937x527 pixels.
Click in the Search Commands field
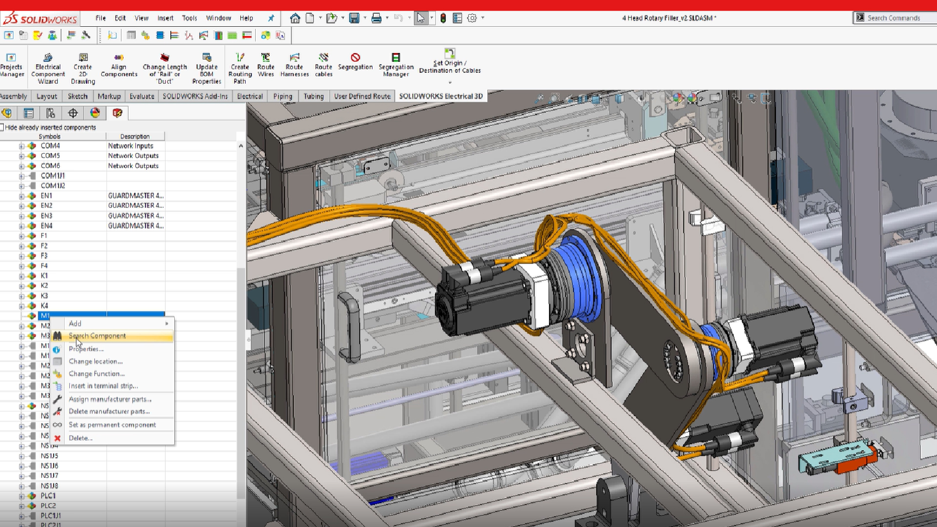click(898, 18)
